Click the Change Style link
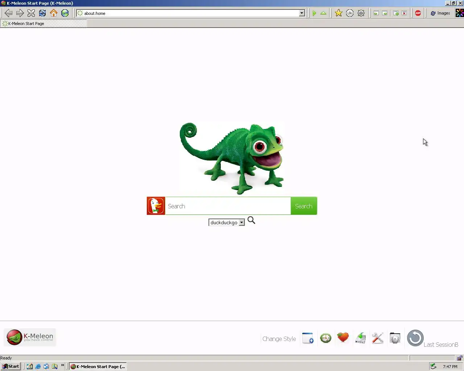The image size is (464, 371). click(279, 339)
